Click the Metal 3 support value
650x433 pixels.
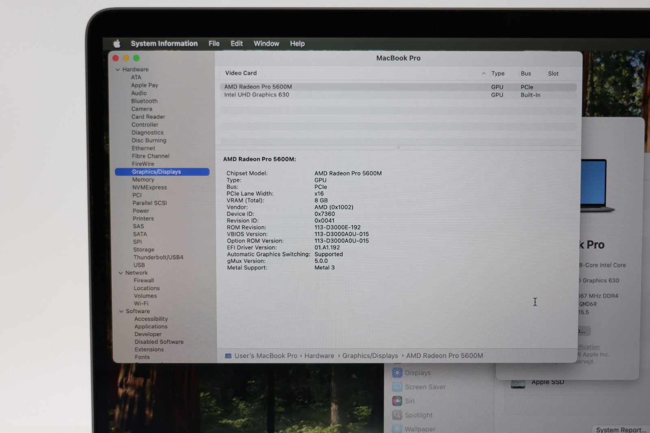325,267
